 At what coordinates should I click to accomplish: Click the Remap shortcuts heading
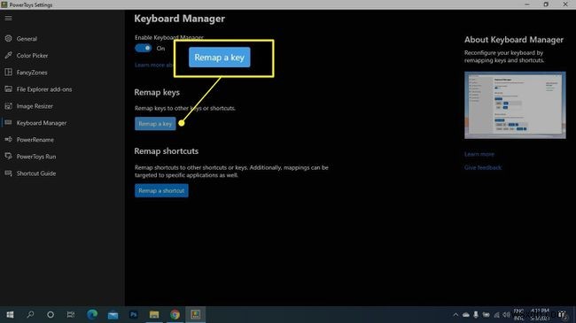pyautogui.click(x=166, y=150)
